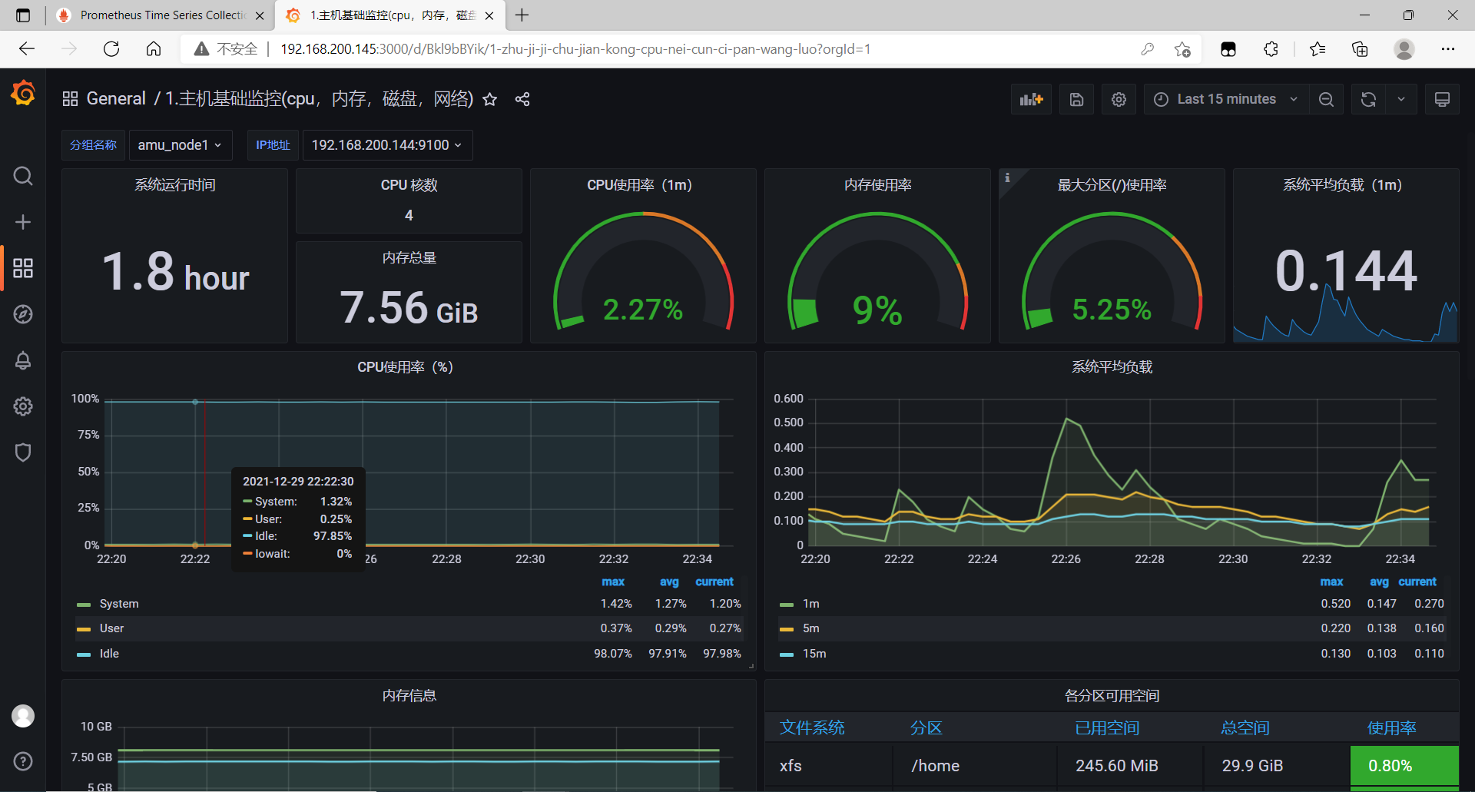
Task: Open the Create plus icon in sidebar
Action: pyautogui.click(x=23, y=222)
